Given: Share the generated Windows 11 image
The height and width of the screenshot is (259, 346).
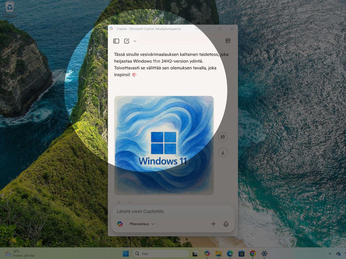Looking at the screenshot, I should click(x=223, y=137).
